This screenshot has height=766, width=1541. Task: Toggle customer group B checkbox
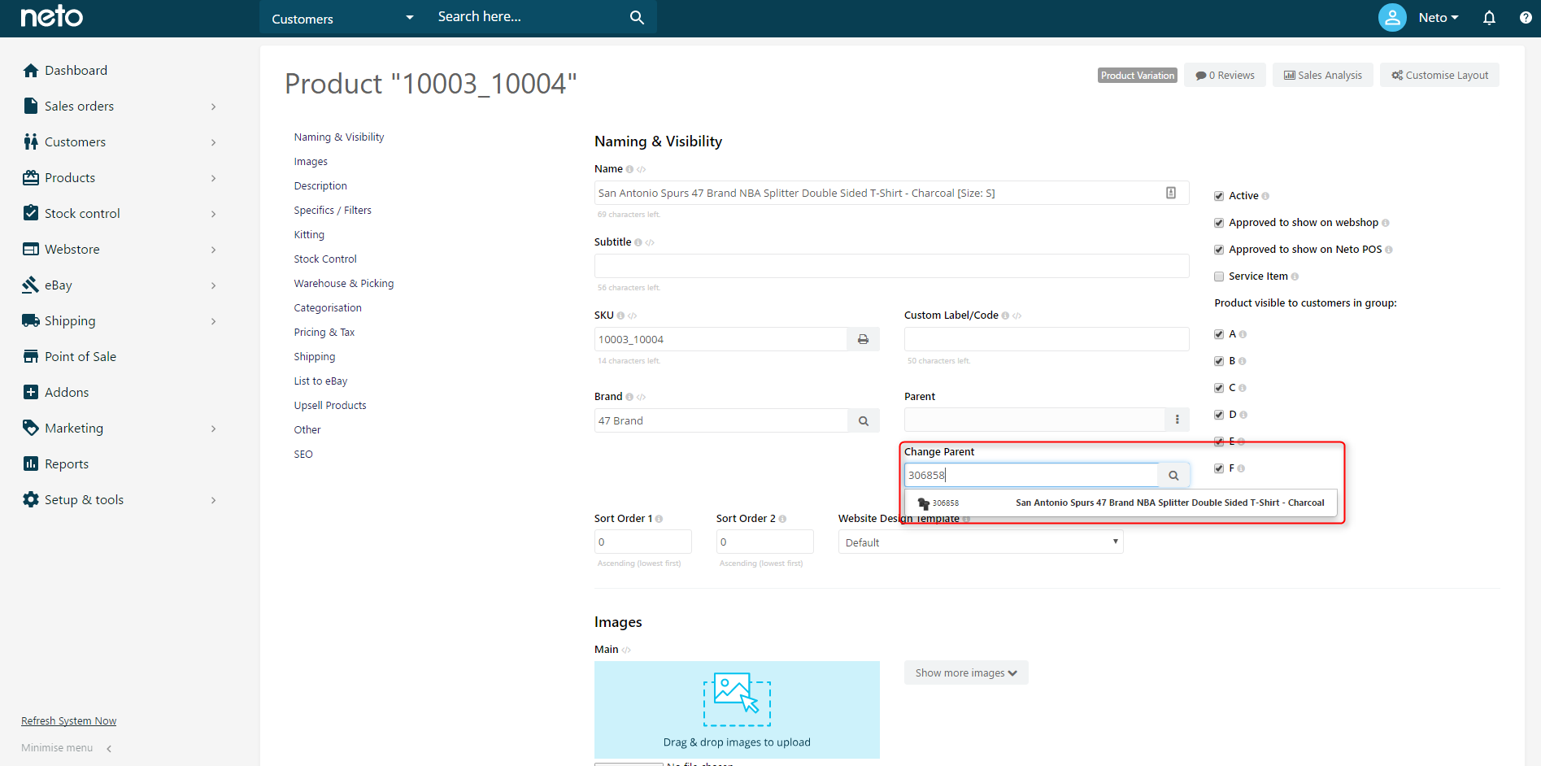coord(1219,361)
